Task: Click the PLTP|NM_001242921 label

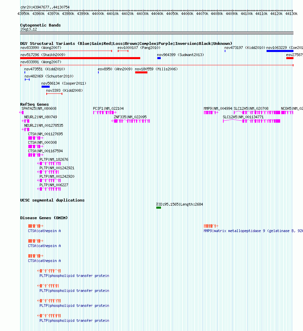Action: (57, 168)
